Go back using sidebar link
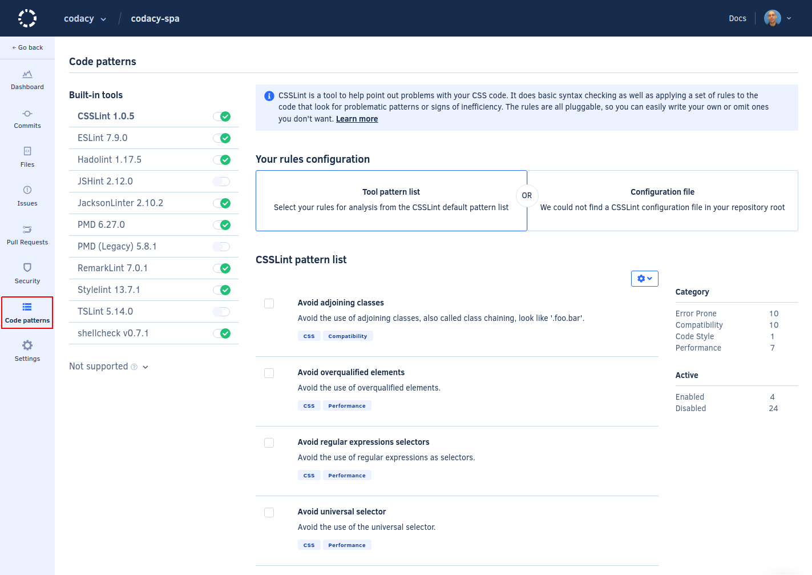The height and width of the screenshot is (575, 812). [x=27, y=47]
